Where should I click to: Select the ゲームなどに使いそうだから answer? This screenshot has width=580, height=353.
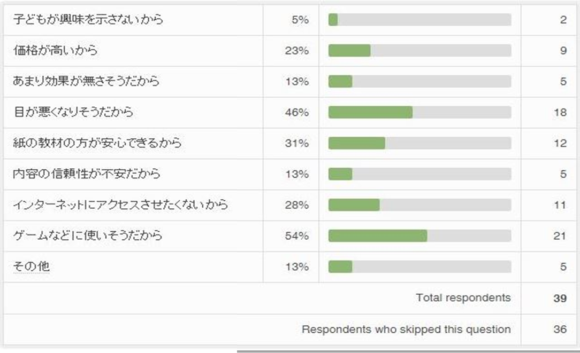click(88, 236)
